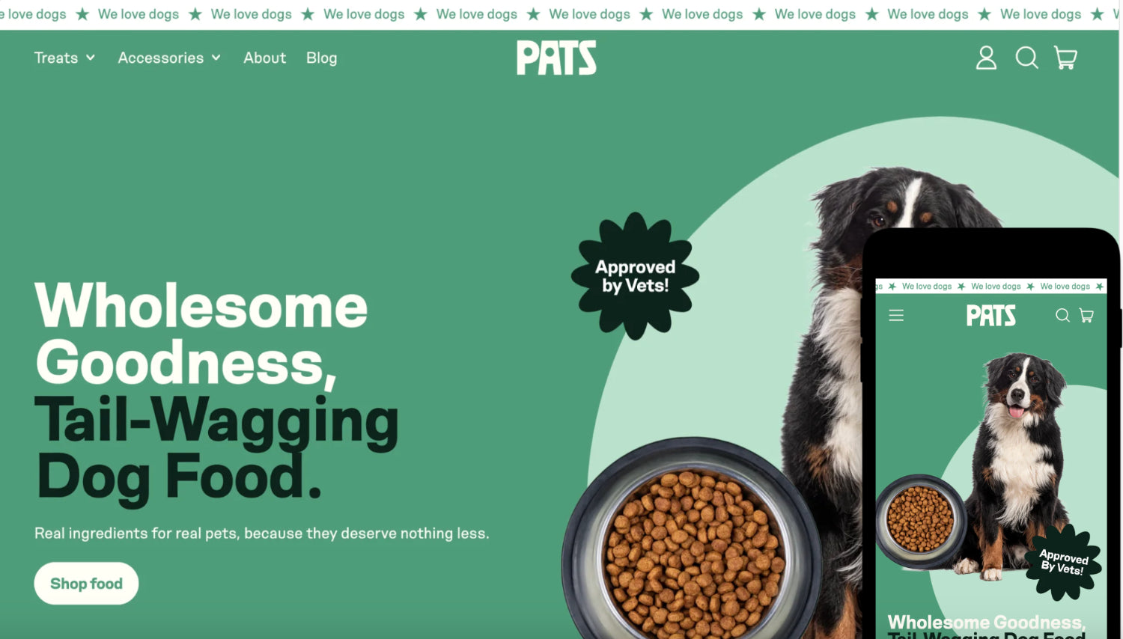1123x639 pixels.
Task: Click the Shop food button
Action: pos(86,584)
